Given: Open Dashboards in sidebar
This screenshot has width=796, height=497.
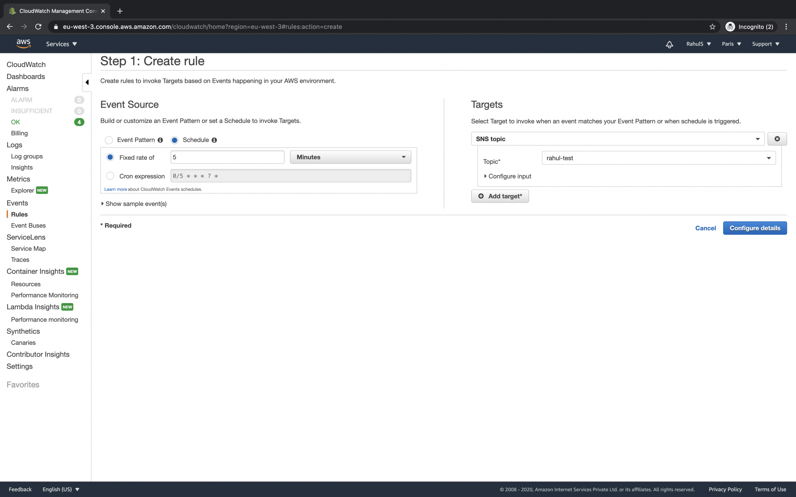Looking at the screenshot, I should point(26,76).
